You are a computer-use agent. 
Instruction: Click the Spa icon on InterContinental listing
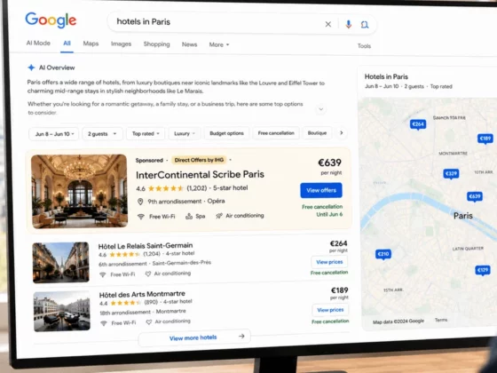189,217
